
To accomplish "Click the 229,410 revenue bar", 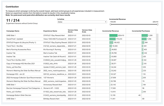I will coord(113,35).
